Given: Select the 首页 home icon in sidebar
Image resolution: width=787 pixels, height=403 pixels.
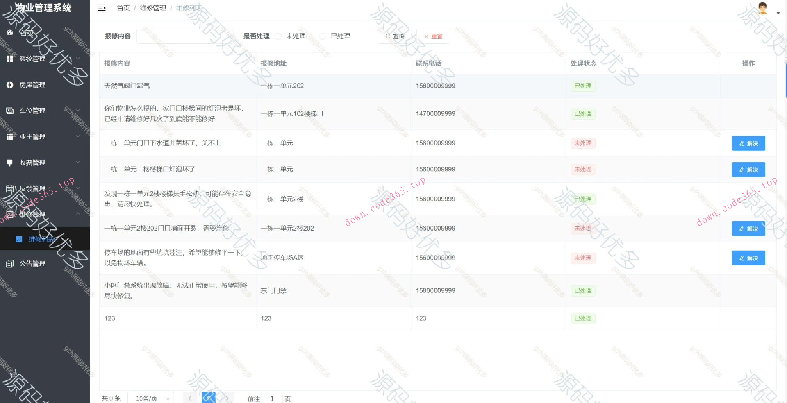Looking at the screenshot, I should (10, 33).
